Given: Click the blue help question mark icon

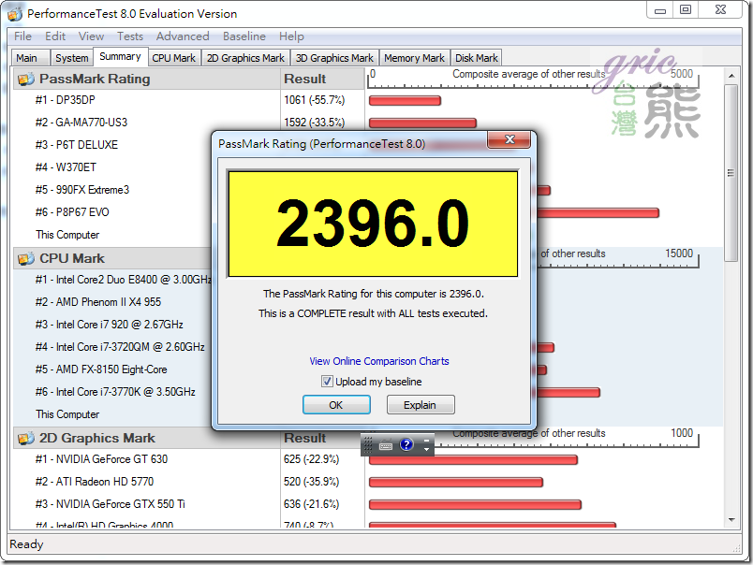Looking at the screenshot, I should pyautogui.click(x=406, y=444).
